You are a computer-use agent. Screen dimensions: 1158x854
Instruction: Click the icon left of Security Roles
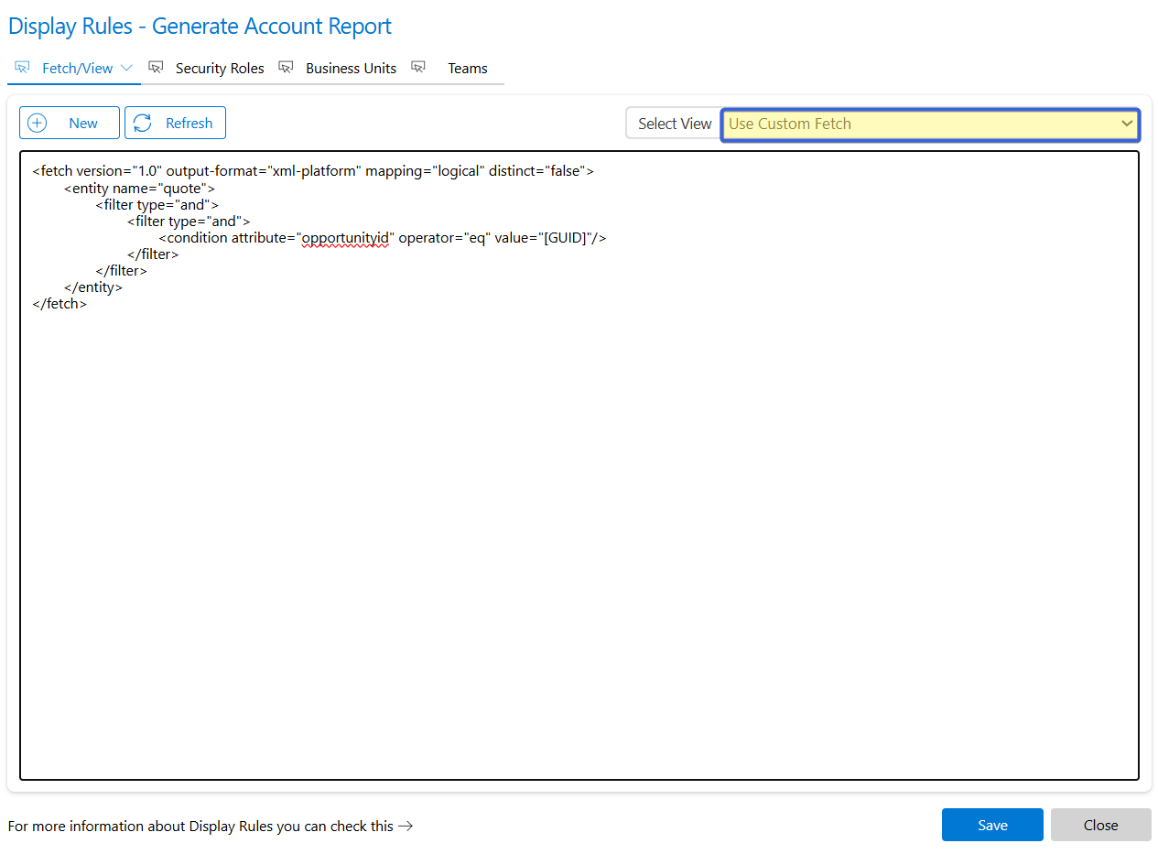tap(156, 68)
